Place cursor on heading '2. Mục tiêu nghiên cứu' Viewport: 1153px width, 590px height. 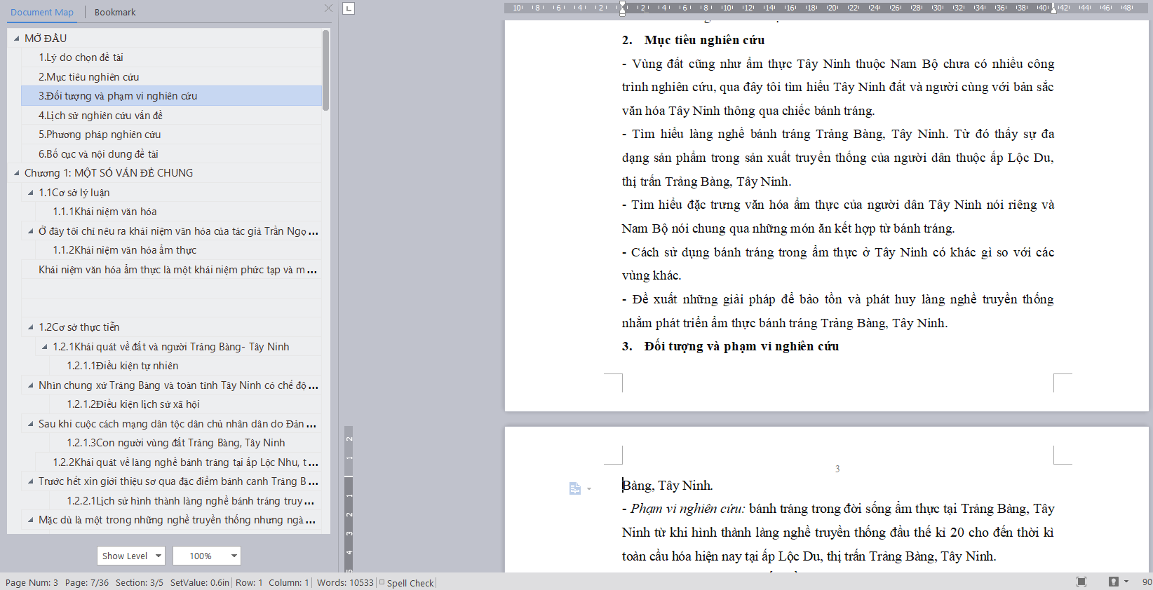click(x=693, y=41)
